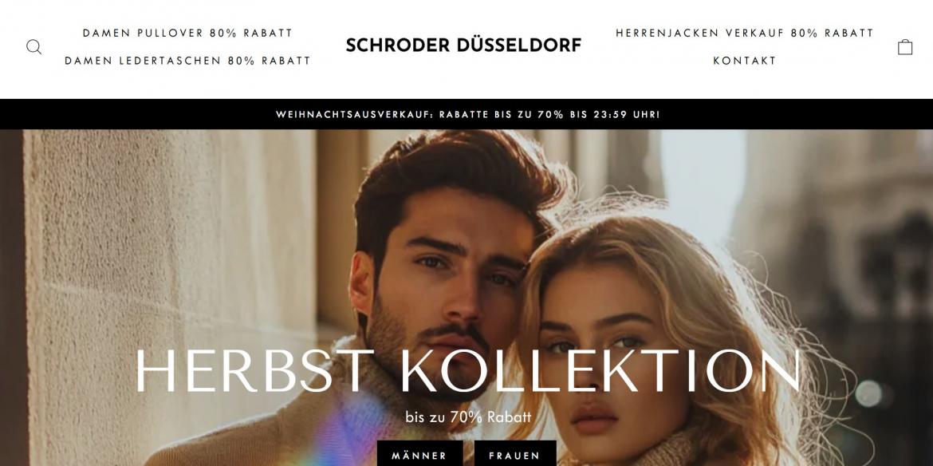Open Damen Ledertaschen 80% Rabatt menu item
933x466 pixels.
[187, 61]
